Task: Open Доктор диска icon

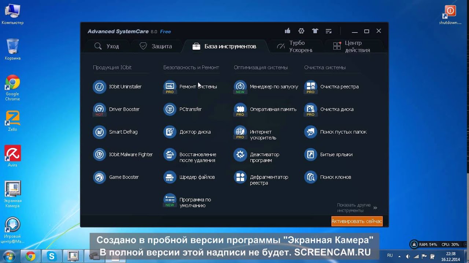Action: (170, 132)
